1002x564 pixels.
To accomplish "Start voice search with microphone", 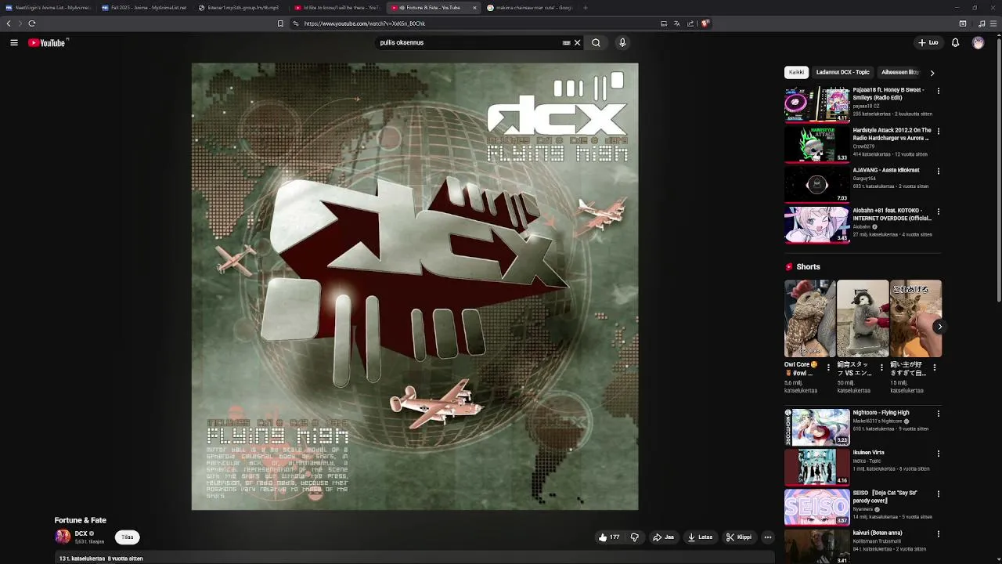I will pos(622,43).
